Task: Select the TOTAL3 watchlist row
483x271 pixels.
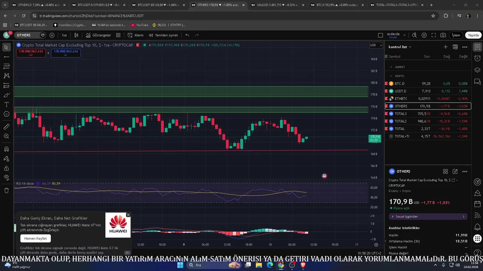Action: (428, 114)
